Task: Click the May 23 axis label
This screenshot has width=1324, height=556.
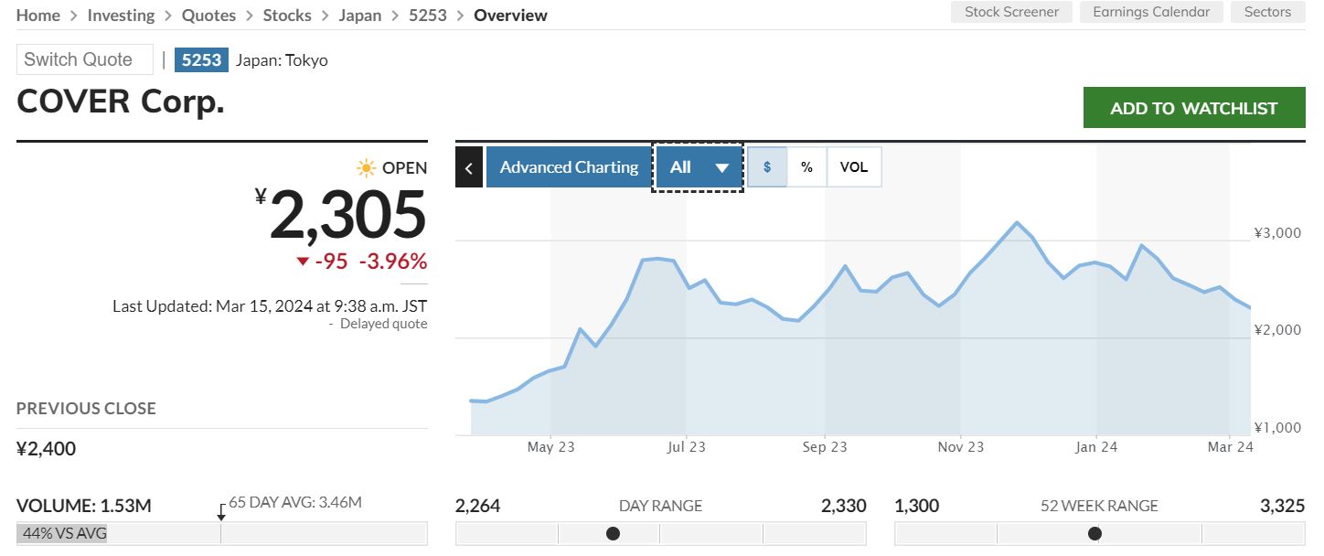Action: pos(551,447)
